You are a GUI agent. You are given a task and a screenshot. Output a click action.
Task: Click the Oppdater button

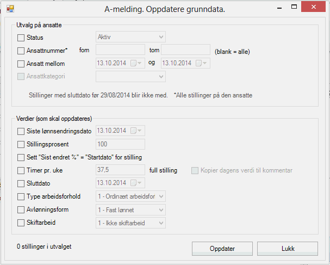222,249
